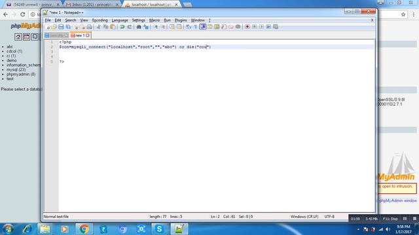
Task: Open the 'demo' database in phpMyAdmin sidebar
Action: (x=12, y=61)
